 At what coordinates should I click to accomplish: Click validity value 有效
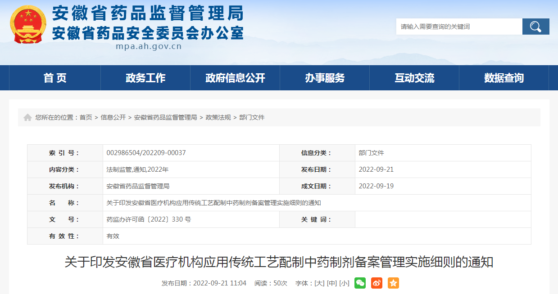(x=113, y=236)
